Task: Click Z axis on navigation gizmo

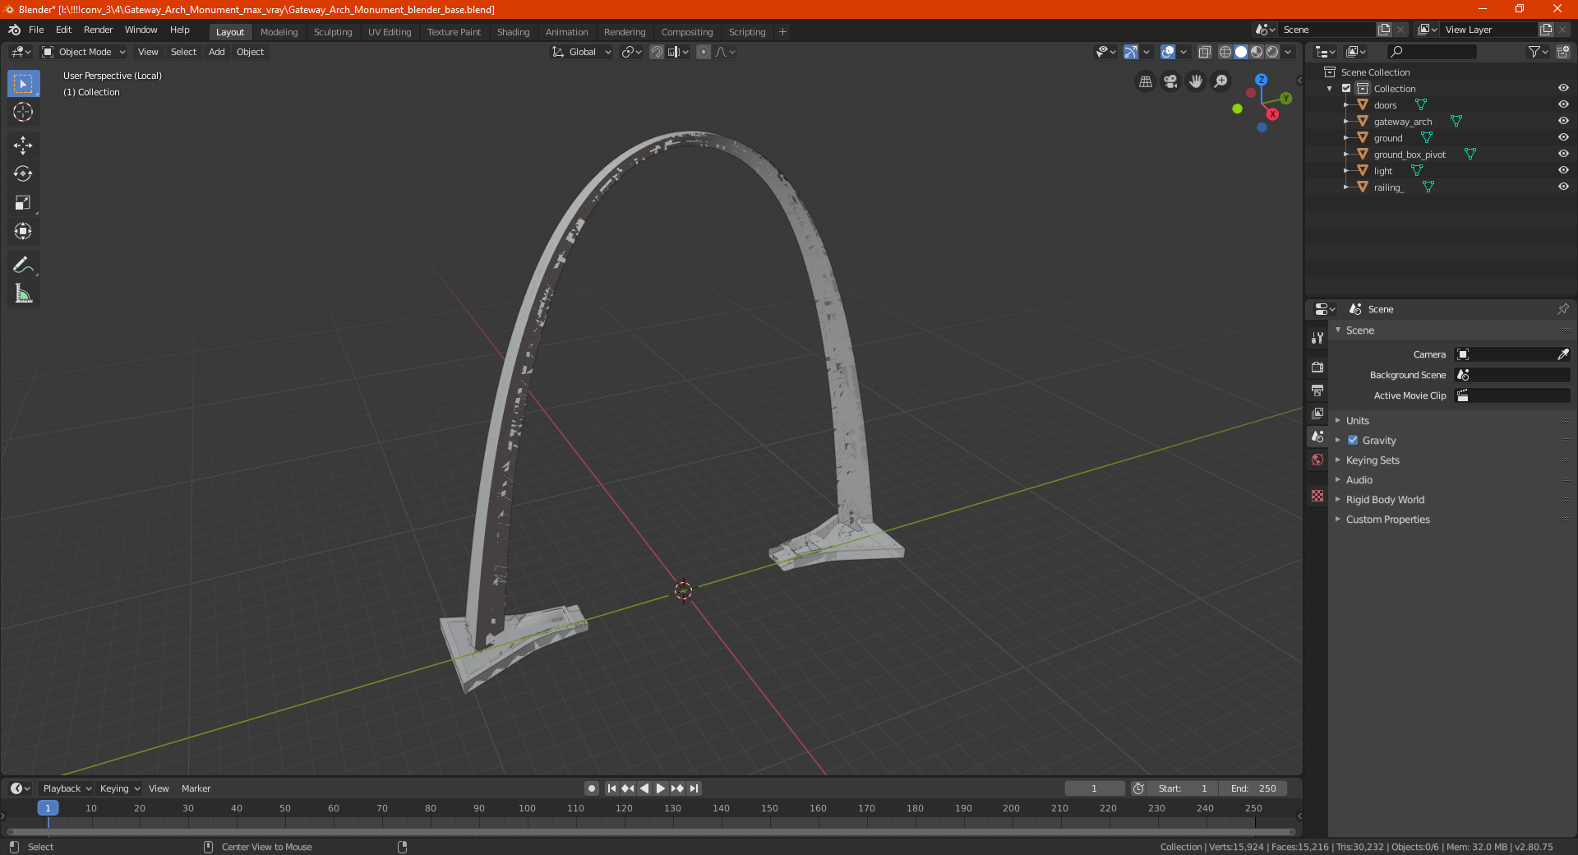Action: tap(1261, 80)
